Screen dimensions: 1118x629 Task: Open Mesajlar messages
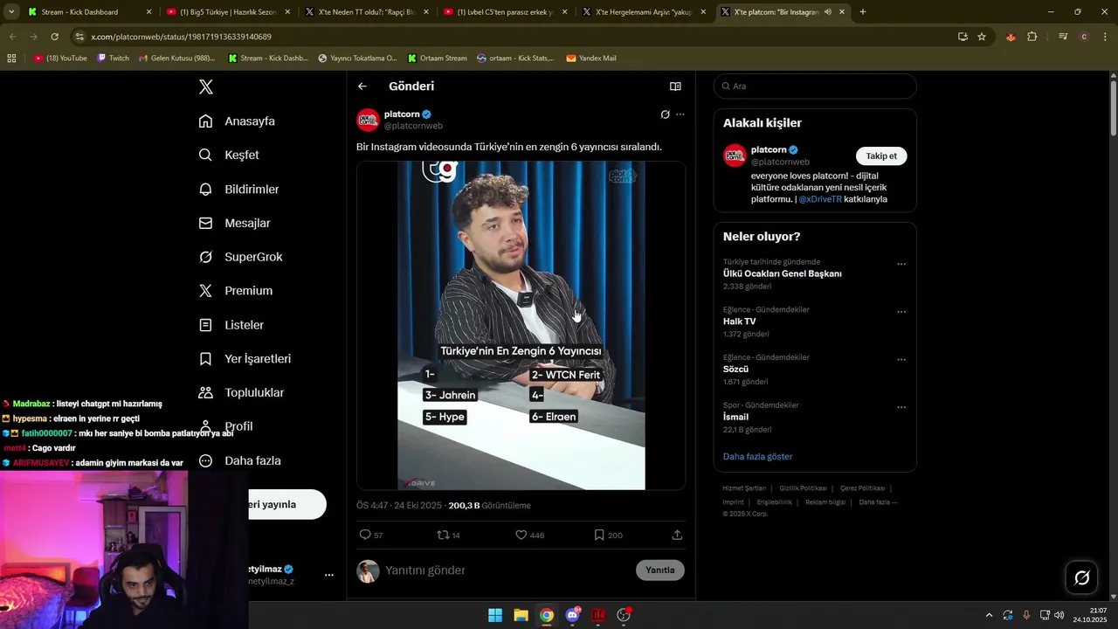[x=234, y=223]
